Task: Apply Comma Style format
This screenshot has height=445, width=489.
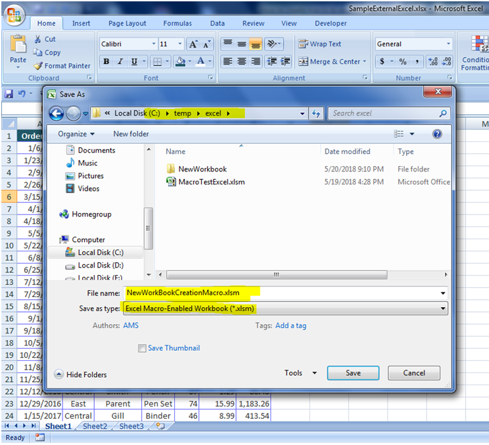Action: [417, 61]
